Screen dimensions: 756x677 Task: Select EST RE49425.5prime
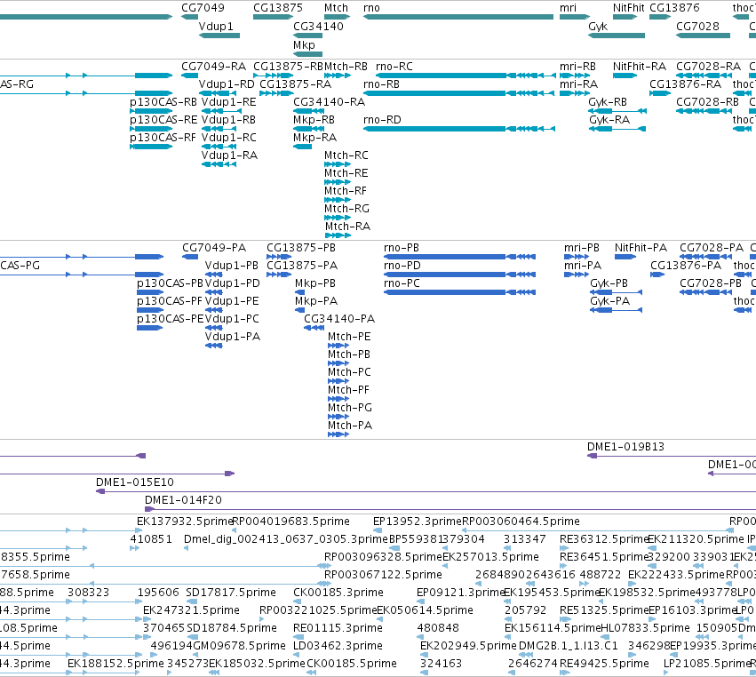click(604, 664)
